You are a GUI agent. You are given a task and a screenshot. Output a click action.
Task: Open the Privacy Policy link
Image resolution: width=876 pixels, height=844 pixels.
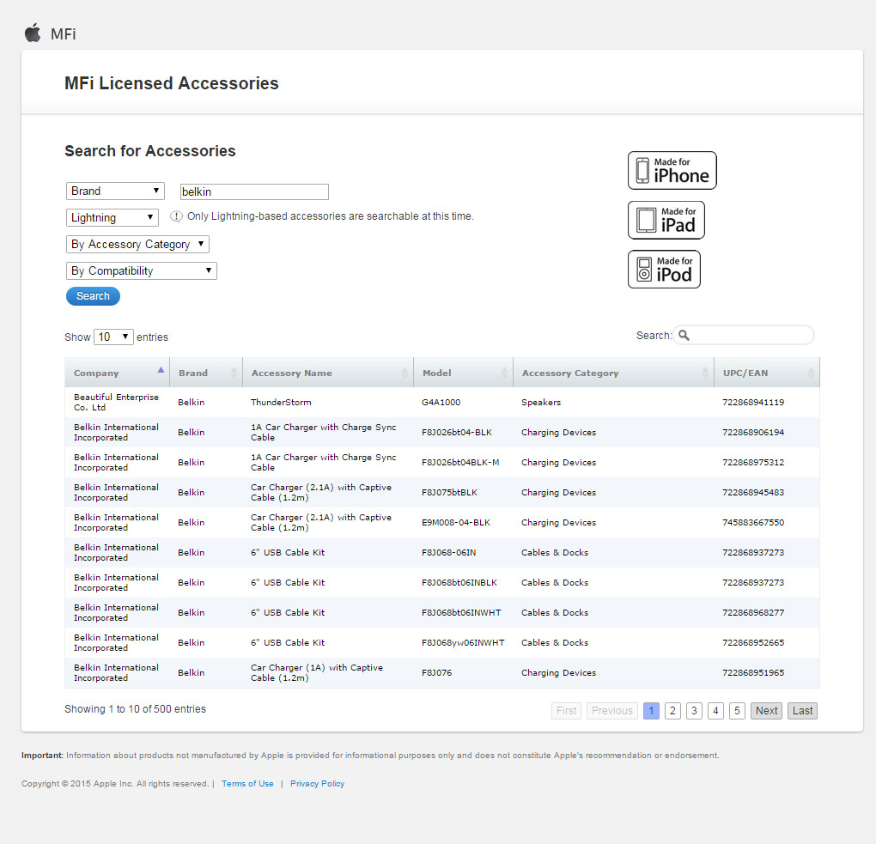click(x=317, y=784)
